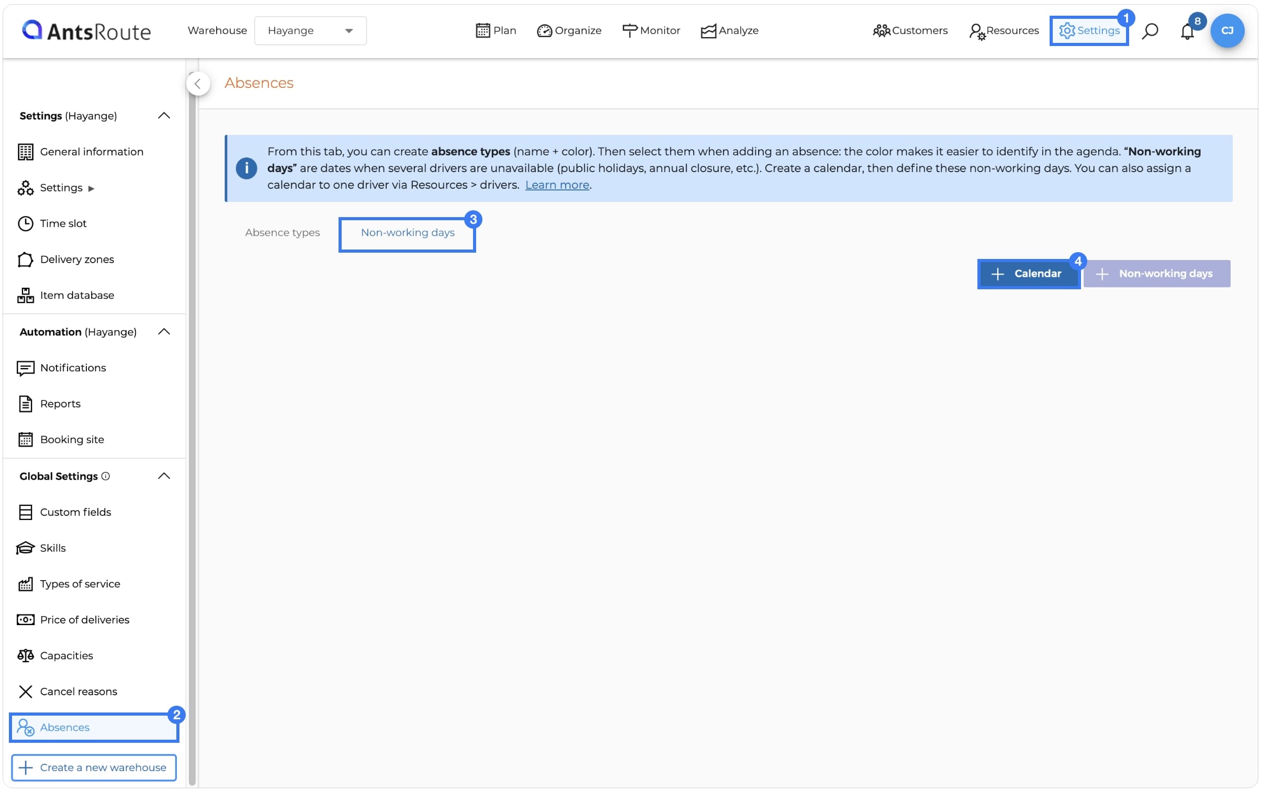This screenshot has width=1261, height=792.
Task: Open Custom fields icon
Action: pyautogui.click(x=25, y=512)
